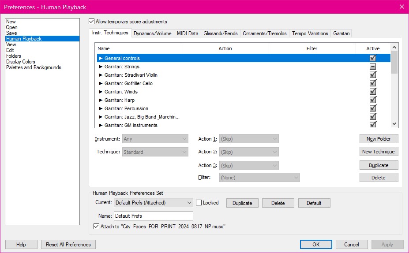The image size is (409, 253).
Task: Open the Tempo Variations tab
Action: [x=310, y=33]
